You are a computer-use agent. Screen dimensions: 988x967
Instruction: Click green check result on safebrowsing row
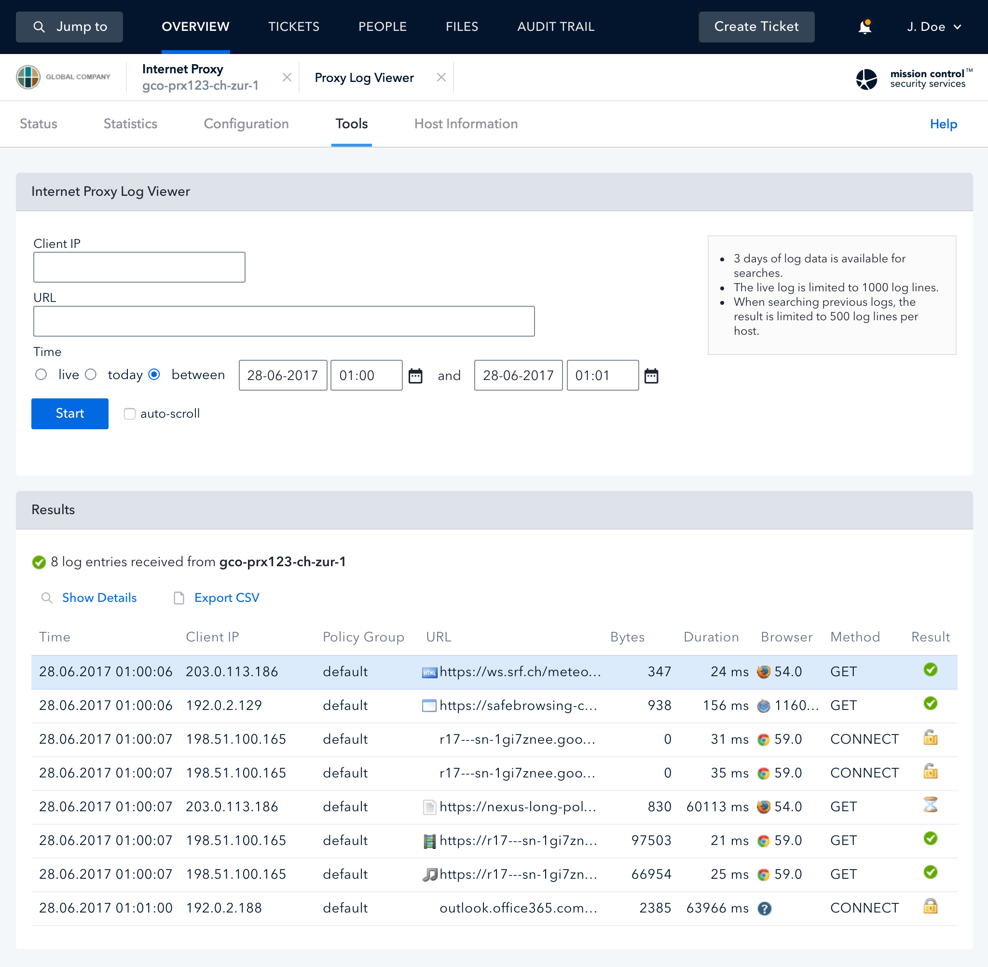tap(930, 703)
